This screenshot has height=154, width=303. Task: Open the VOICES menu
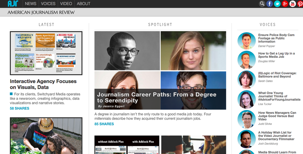click(x=48, y=4)
